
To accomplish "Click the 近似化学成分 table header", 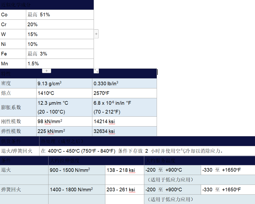I will pyautogui.click(x=47, y=5).
